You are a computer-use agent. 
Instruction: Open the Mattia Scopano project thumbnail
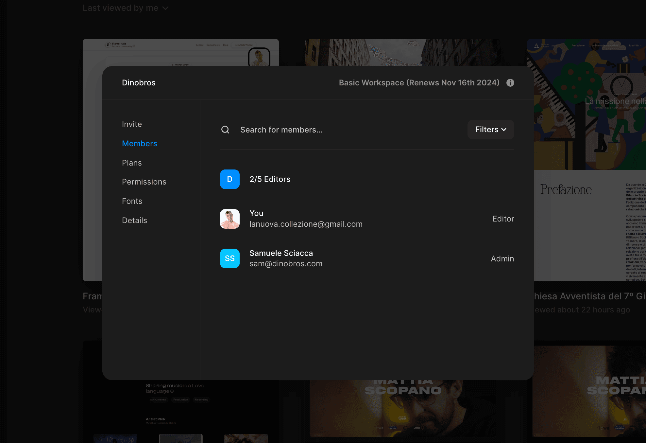(x=403, y=409)
